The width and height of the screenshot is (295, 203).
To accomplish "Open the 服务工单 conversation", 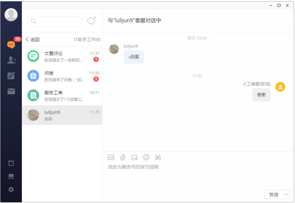I will (62, 96).
